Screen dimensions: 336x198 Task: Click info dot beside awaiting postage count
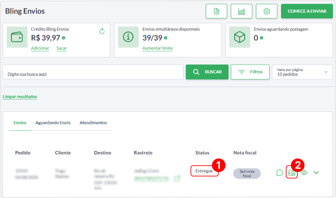(261, 38)
